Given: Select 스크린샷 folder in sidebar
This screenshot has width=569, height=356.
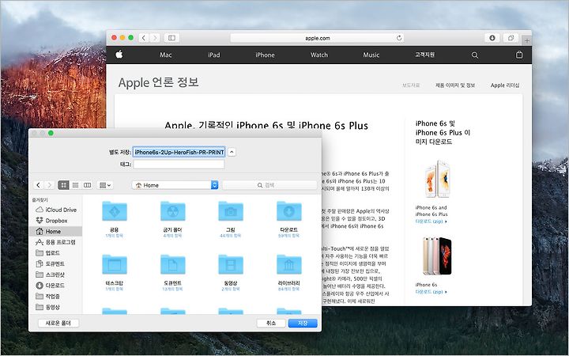Looking at the screenshot, I should [56, 275].
